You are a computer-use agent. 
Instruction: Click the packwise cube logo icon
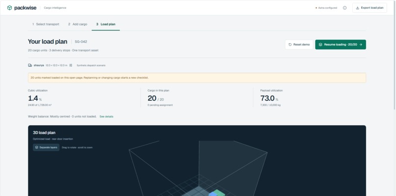[x=9, y=8]
